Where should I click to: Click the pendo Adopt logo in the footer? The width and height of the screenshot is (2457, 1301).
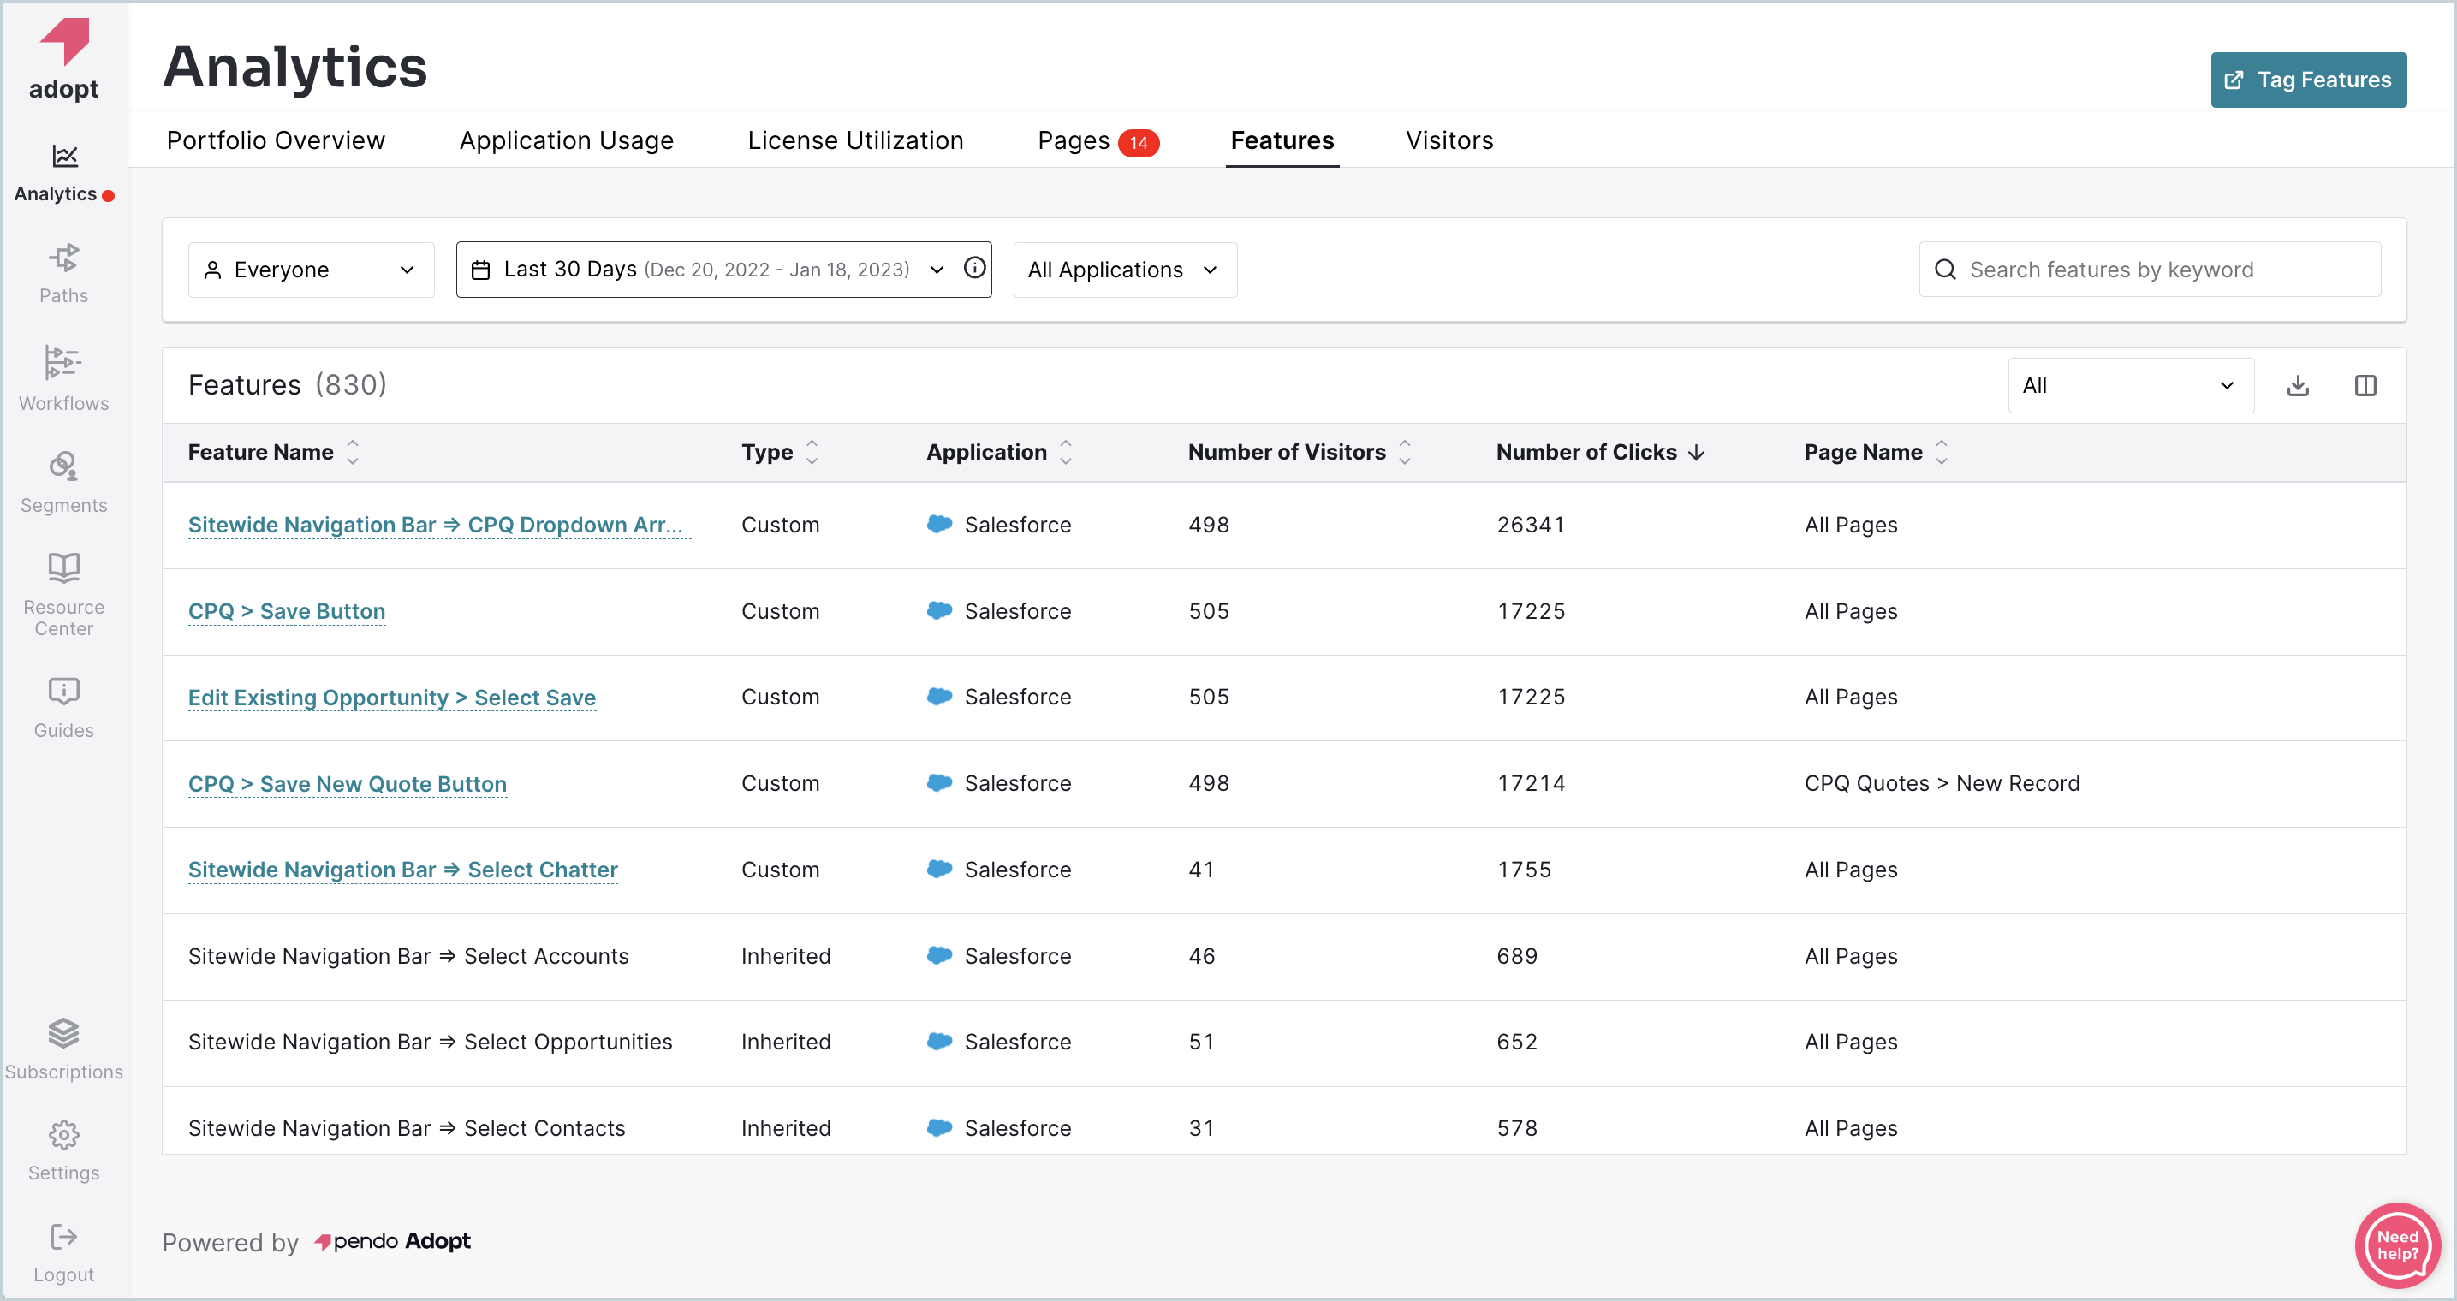[392, 1241]
